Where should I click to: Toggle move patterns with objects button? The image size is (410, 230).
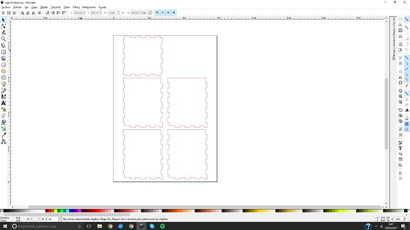173,12
